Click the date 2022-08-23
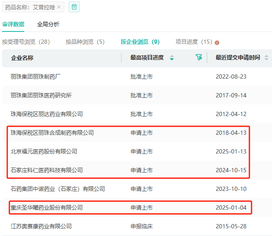Image resolution: width=272 pixels, height=236 pixels. coord(231,77)
